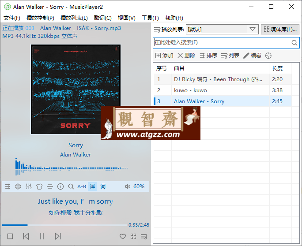Select track kuwo - kuwo
Viewport: 302px width, 246px height.
(223, 90)
